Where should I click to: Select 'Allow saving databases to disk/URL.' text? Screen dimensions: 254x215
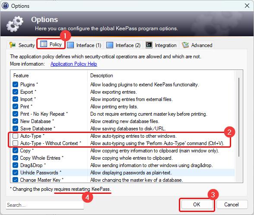tap(128, 129)
